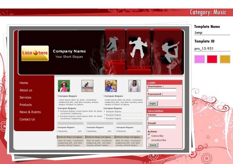Viewport: 233px width, 164px height.
Task: Click the girl with sunglasses thumbnail
Action: point(64,86)
